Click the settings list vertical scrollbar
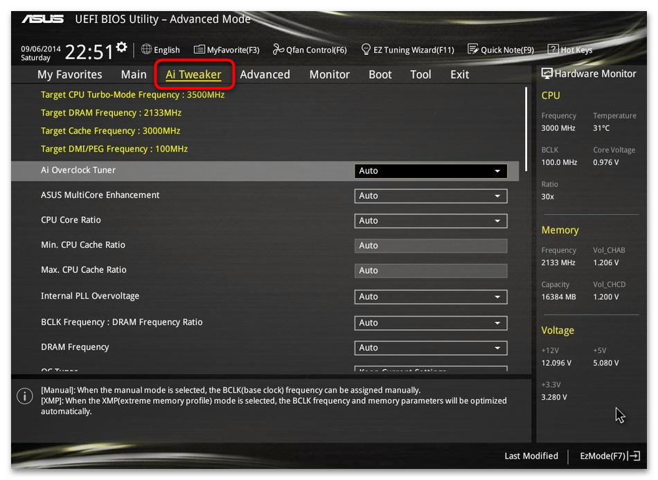 pyautogui.click(x=526, y=128)
